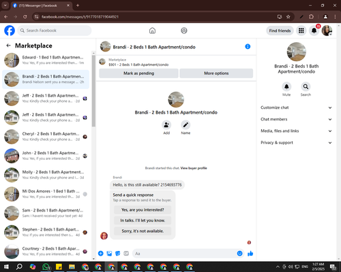The width and height of the screenshot is (341, 272).
Task: Open the notifications bell
Action: click(314, 31)
